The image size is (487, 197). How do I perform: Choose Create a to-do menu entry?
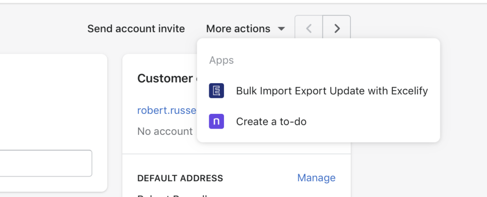click(x=318, y=122)
